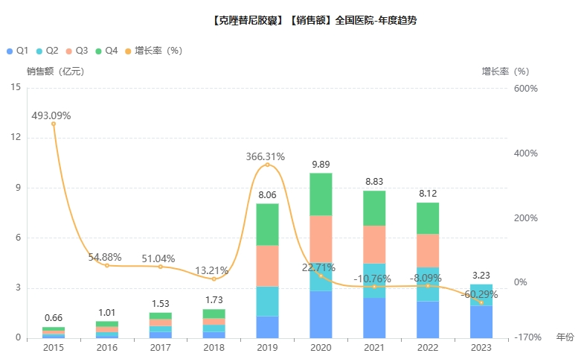Click the 2019 x-axis year label
584x359 pixels.
[267, 348]
